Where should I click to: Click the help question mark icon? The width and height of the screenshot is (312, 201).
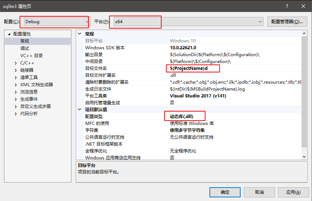click(287, 6)
